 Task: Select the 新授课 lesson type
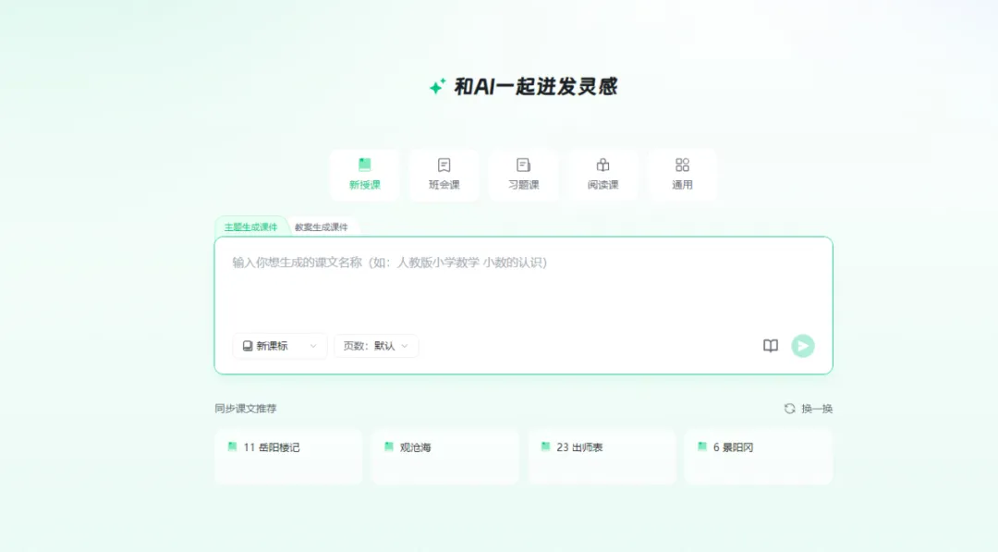pos(365,175)
